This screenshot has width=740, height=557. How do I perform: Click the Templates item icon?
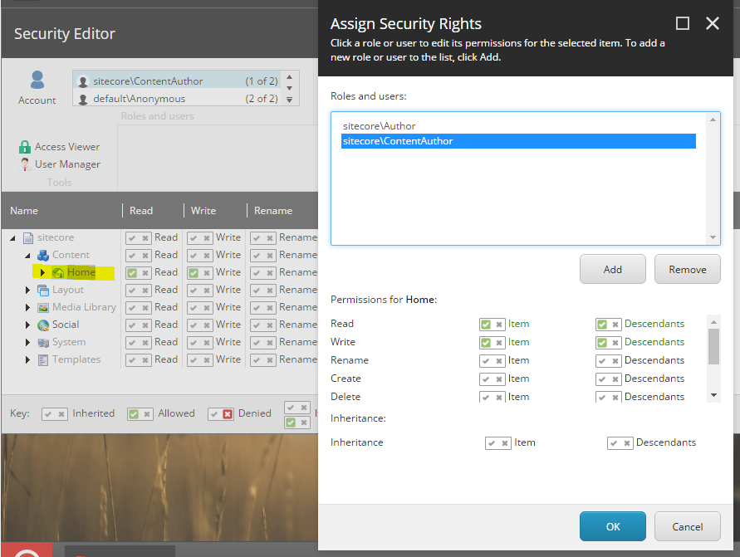(x=43, y=360)
